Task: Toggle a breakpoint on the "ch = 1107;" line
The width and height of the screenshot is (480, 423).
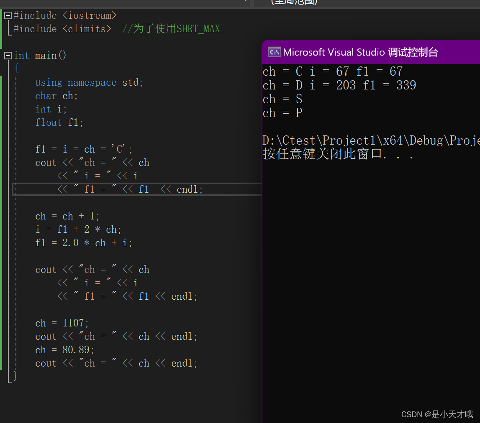Action: [6, 323]
